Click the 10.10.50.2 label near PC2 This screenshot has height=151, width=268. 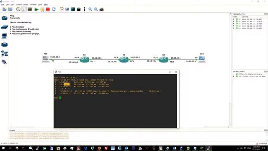coord(191,61)
